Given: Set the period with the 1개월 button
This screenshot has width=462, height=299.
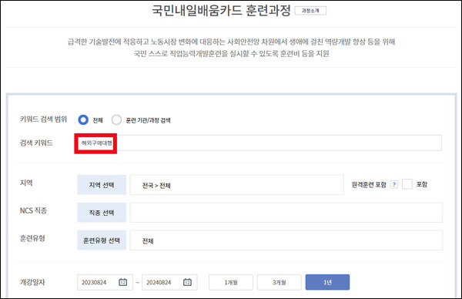Looking at the screenshot, I should point(231,282).
